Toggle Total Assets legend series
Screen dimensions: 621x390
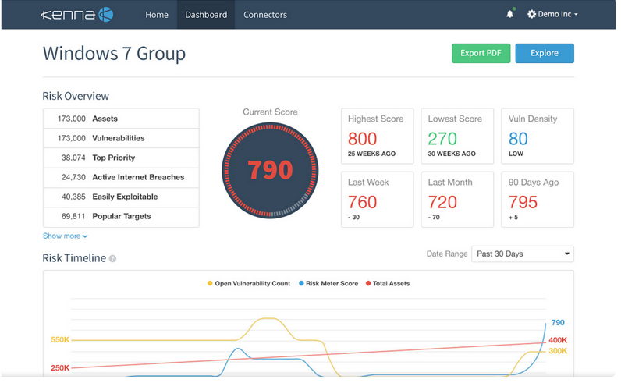387,283
